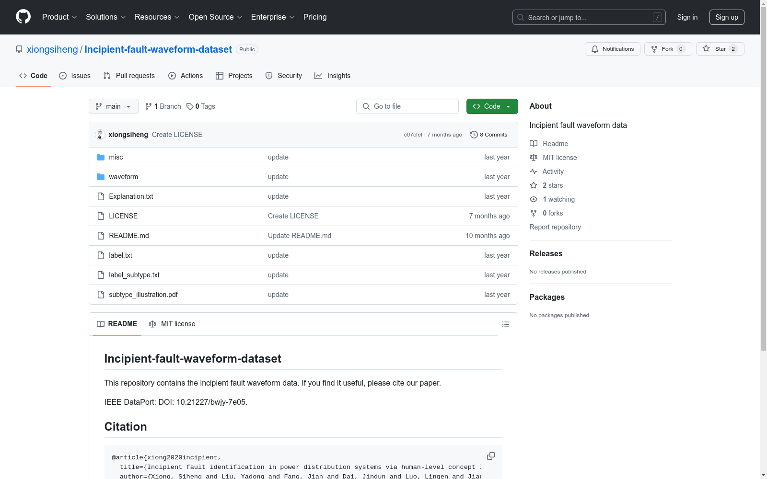This screenshot has width=767, height=479.
Task: Expand the Open Source menu
Action: pos(216,17)
